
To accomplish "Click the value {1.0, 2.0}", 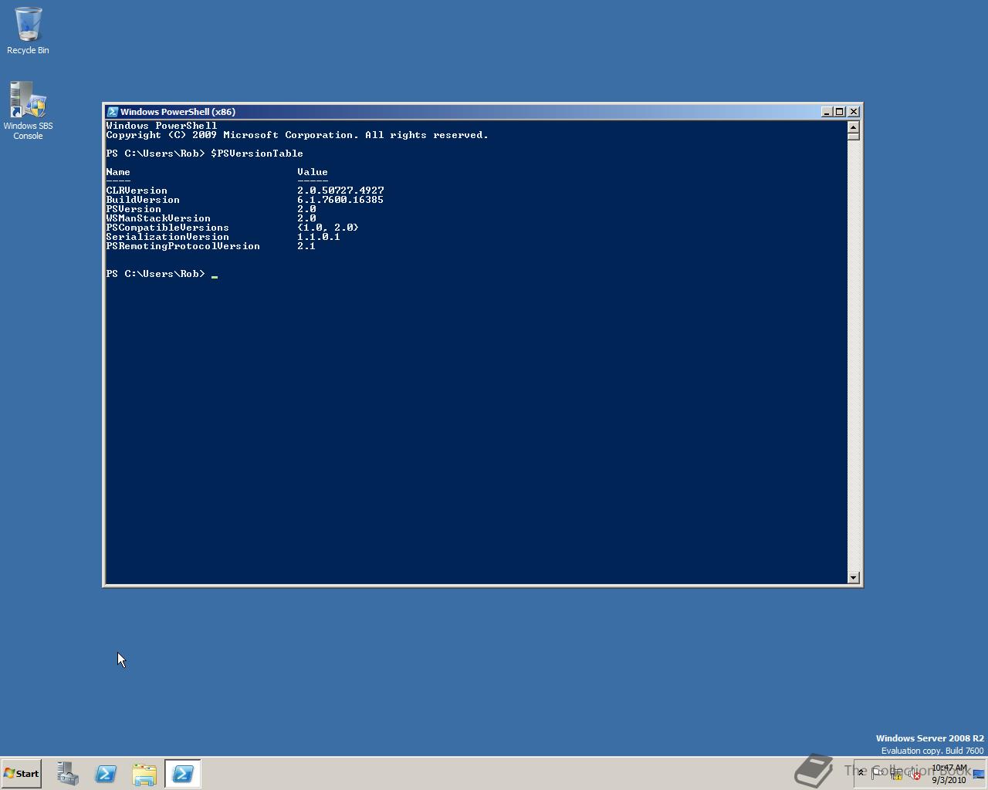I will [328, 228].
